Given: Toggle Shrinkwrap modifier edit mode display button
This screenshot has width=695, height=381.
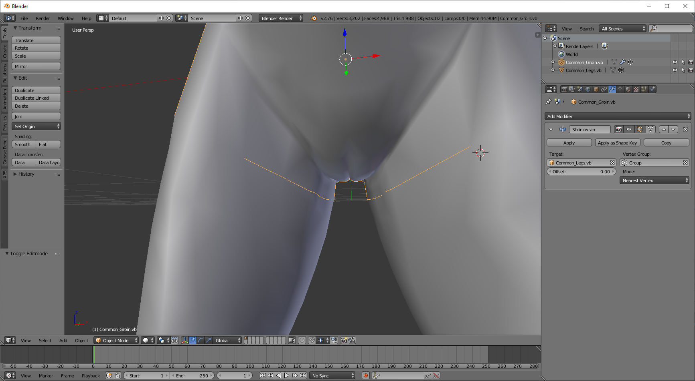Looking at the screenshot, I should pyautogui.click(x=640, y=129).
